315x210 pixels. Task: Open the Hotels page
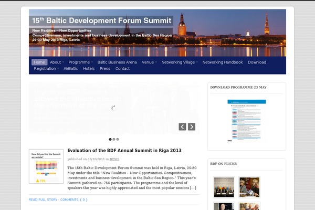click(x=89, y=69)
